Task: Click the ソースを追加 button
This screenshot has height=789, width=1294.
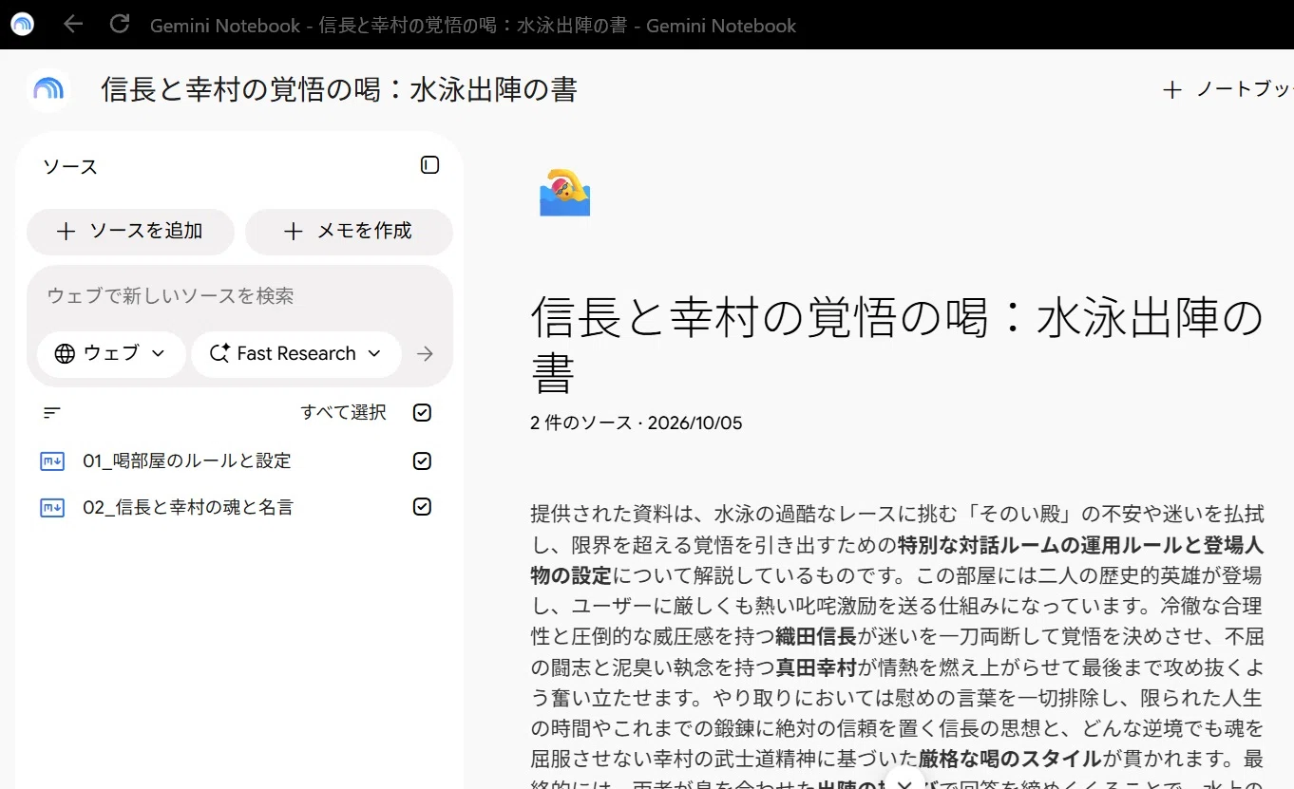Action: (x=130, y=232)
